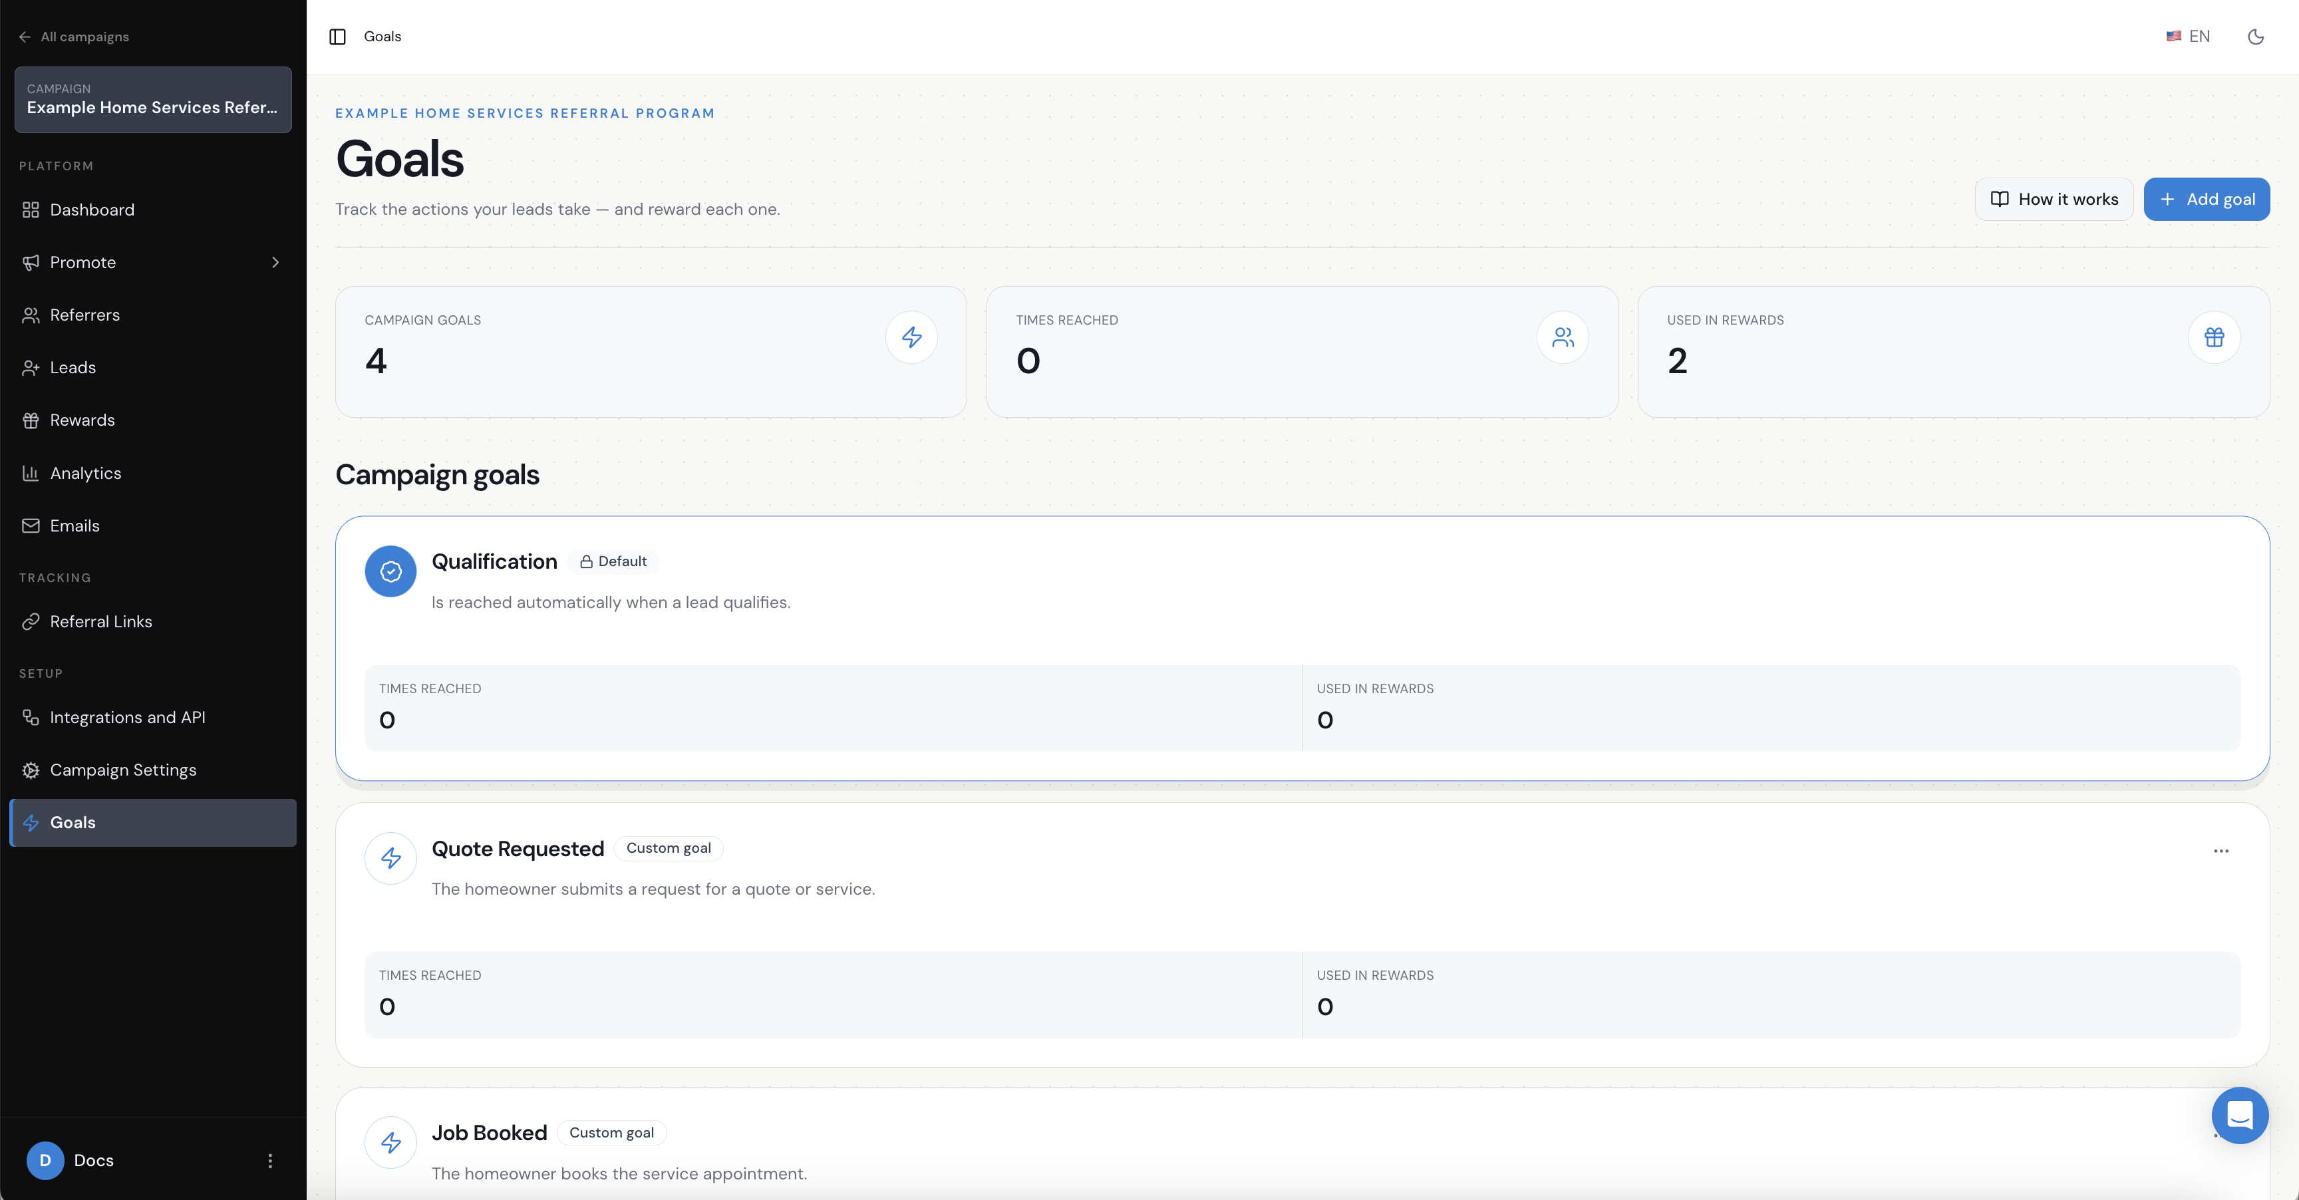
Task: Click the Job Booked lightning icon
Action: pos(390,1142)
